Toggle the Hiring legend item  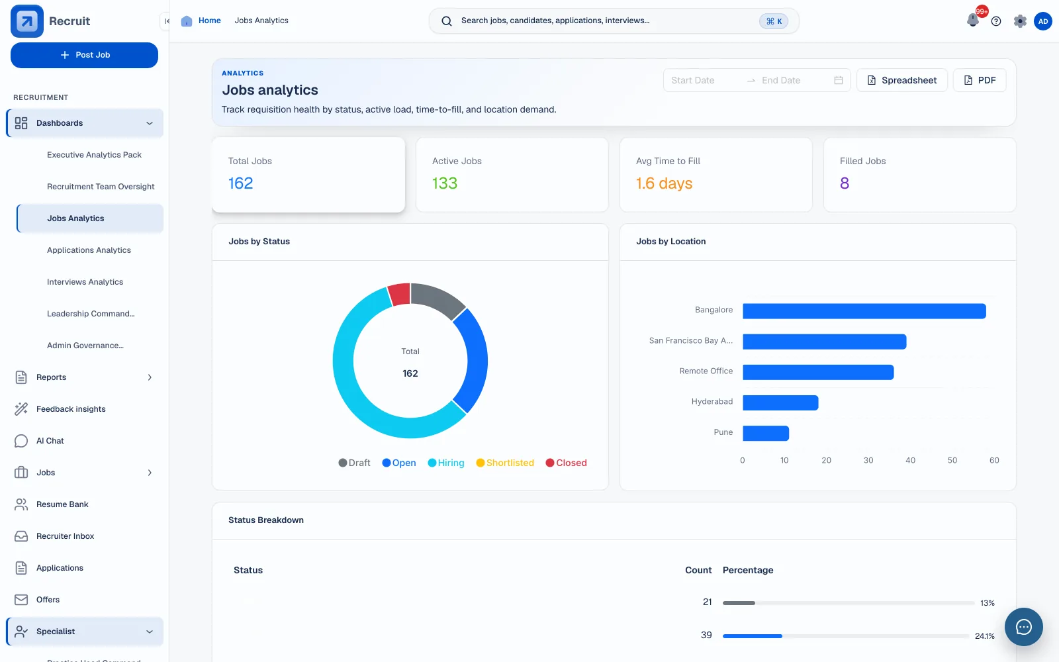click(446, 463)
